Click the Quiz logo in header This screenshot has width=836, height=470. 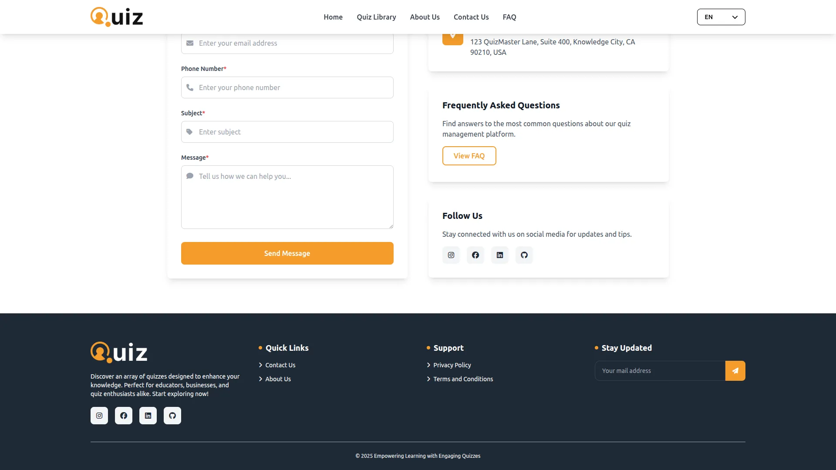pyautogui.click(x=117, y=17)
